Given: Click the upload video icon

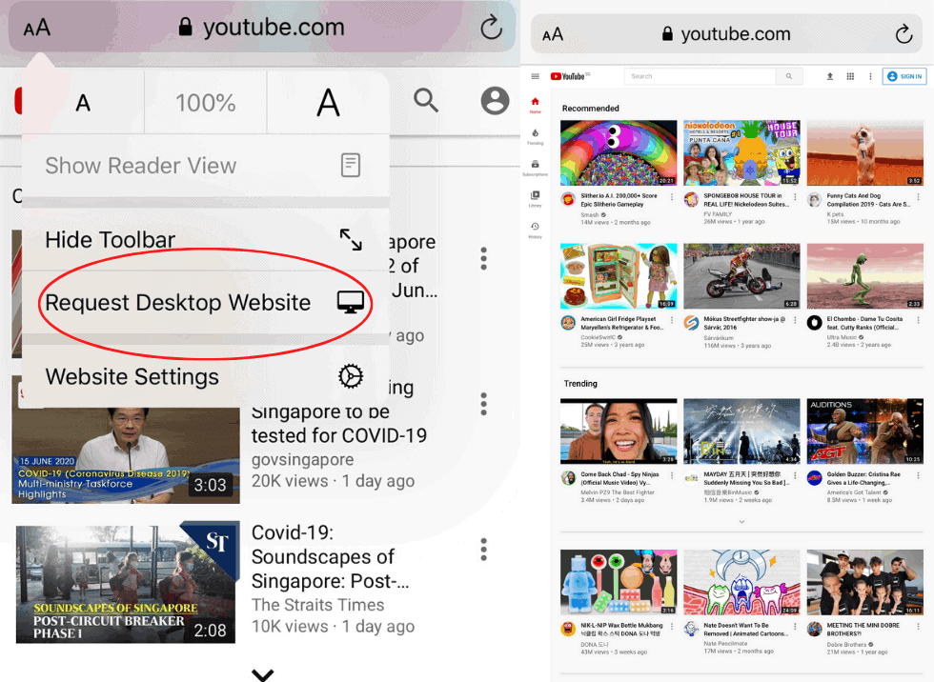Looking at the screenshot, I should [829, 76].
